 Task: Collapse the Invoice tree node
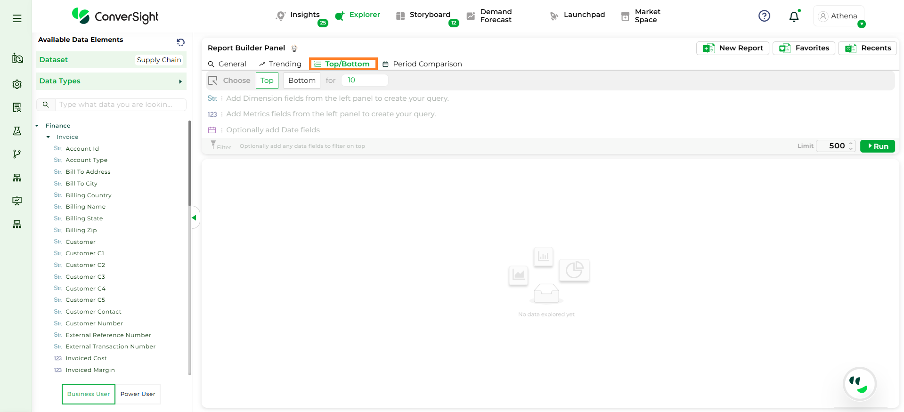click(x=48, y=137)
